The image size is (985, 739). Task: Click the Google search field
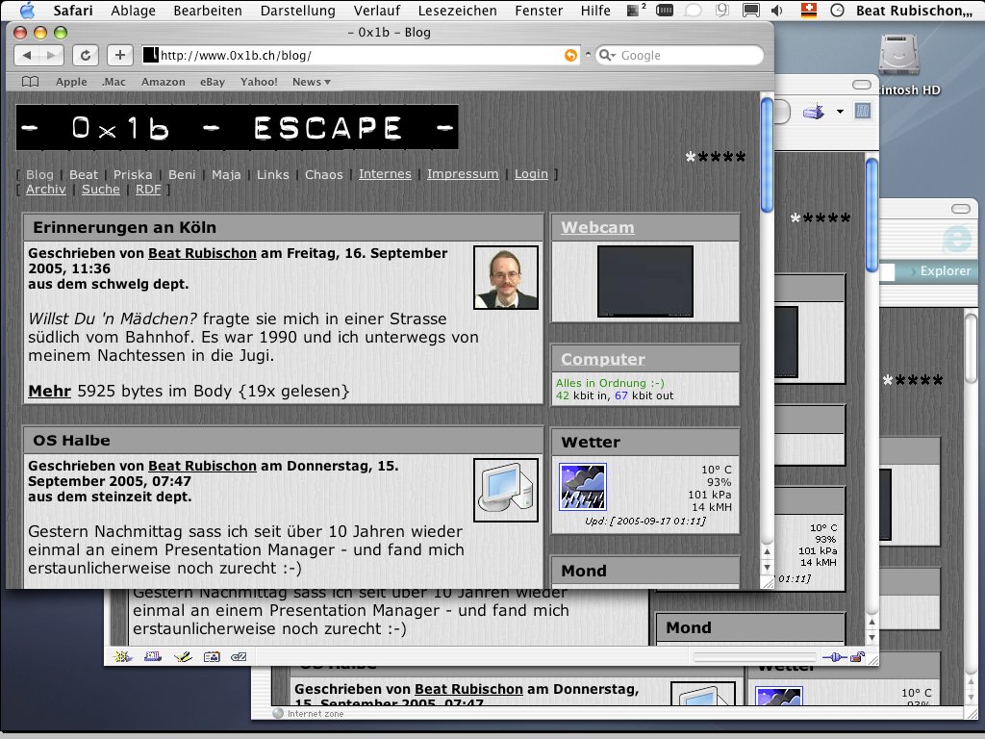coord(680,55)
